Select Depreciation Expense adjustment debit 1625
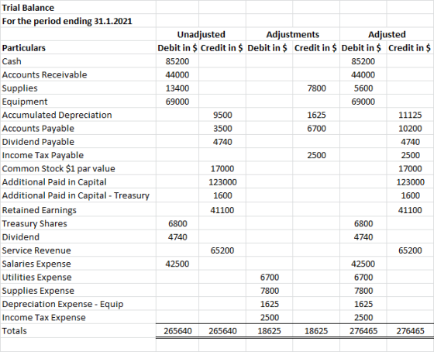The width and height of the screenshot is (434, 352). click(270, 304)
